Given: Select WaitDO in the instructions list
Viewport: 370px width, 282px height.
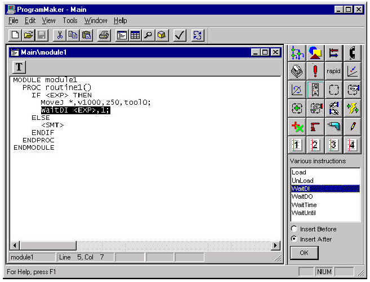Looking at the screenshot, I should click(326, 196).
